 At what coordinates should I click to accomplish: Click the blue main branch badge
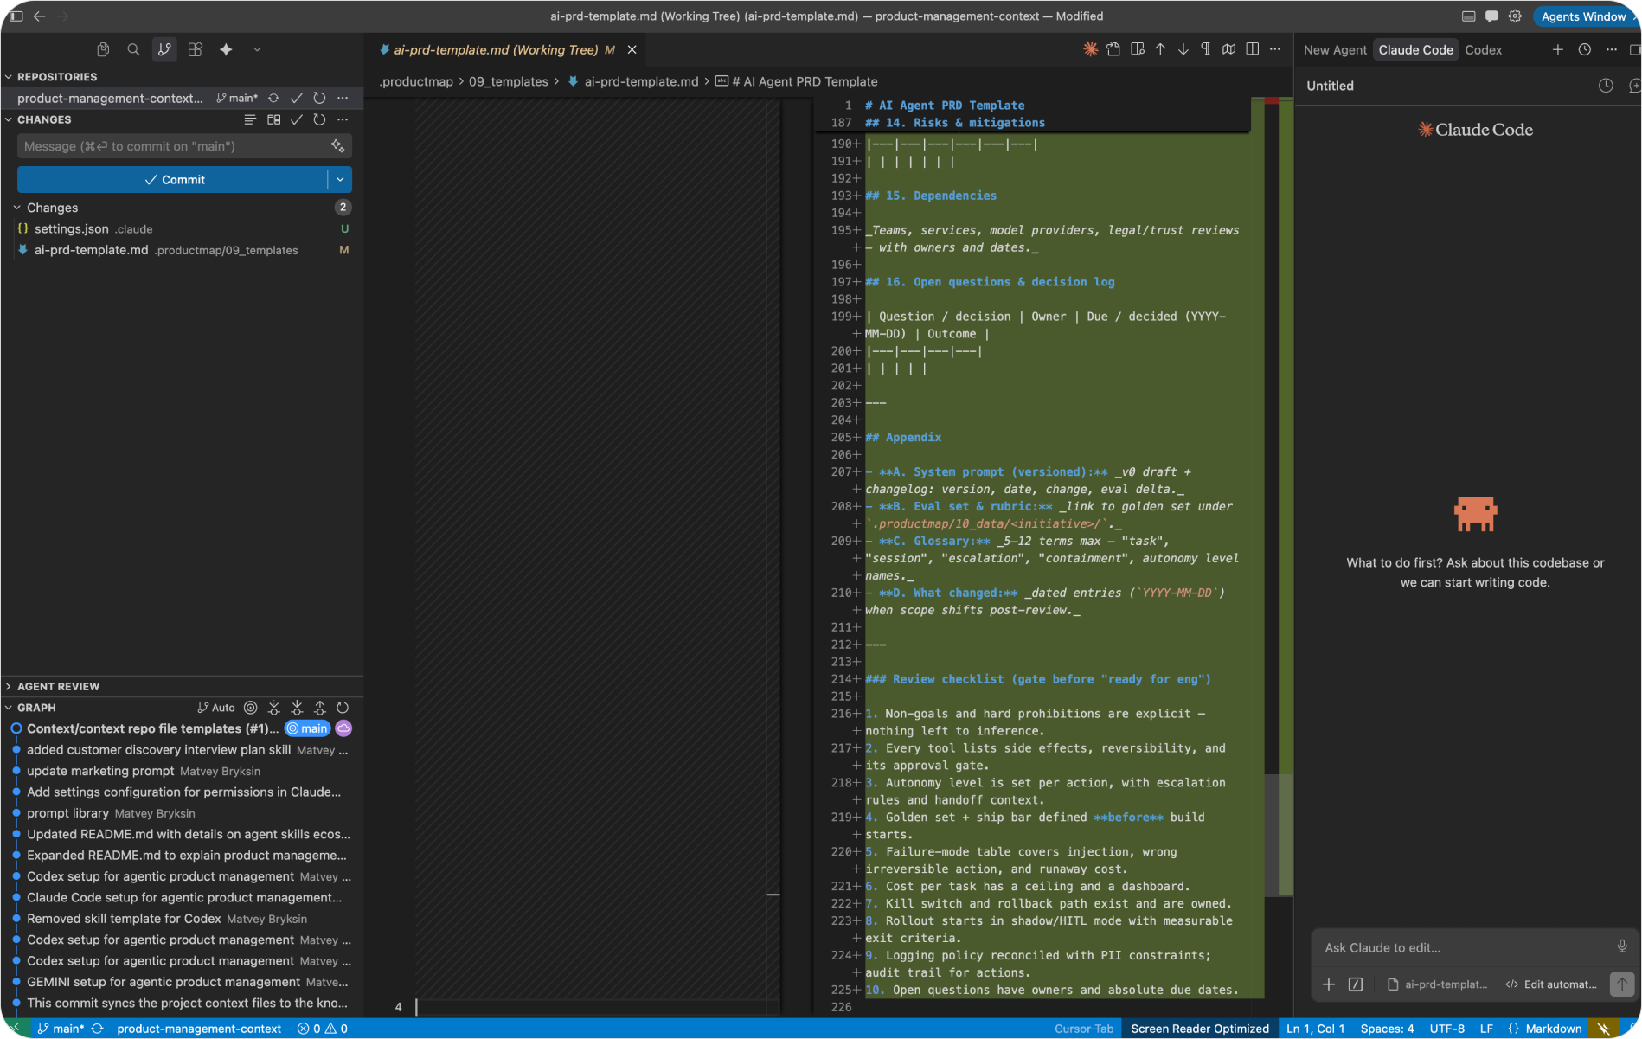307,729
